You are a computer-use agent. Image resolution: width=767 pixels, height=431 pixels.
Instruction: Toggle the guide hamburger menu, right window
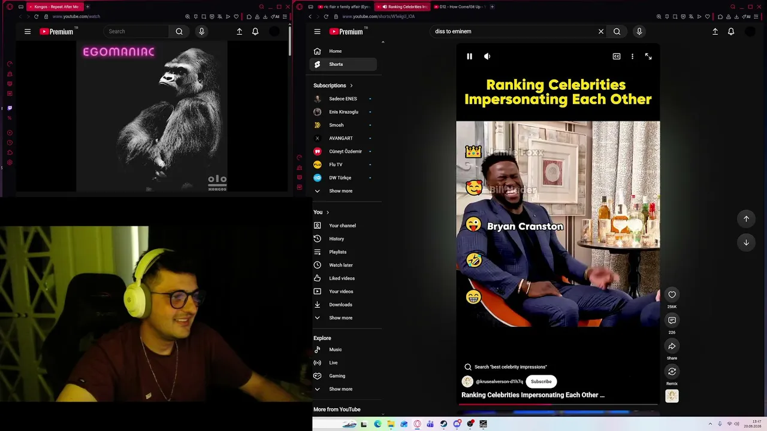click(x=317, y=31)
